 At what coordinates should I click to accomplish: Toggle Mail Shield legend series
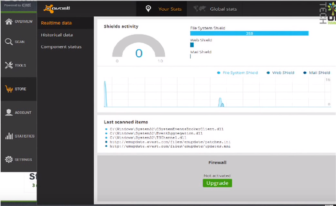click(x=317, y=73)
